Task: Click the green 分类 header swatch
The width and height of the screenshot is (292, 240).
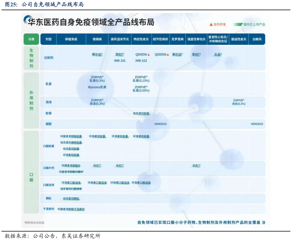Action: [31, 39]
